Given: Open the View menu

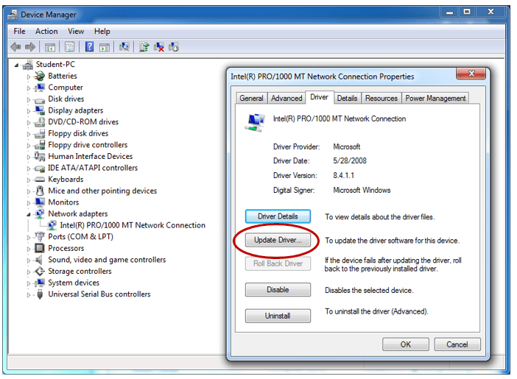Looking at the screenshot, I should [x=76, y=32].
